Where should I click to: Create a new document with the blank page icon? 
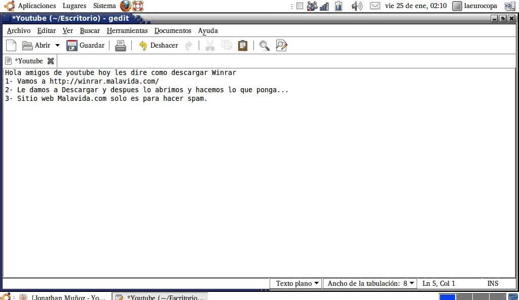(x=11, y=46)
